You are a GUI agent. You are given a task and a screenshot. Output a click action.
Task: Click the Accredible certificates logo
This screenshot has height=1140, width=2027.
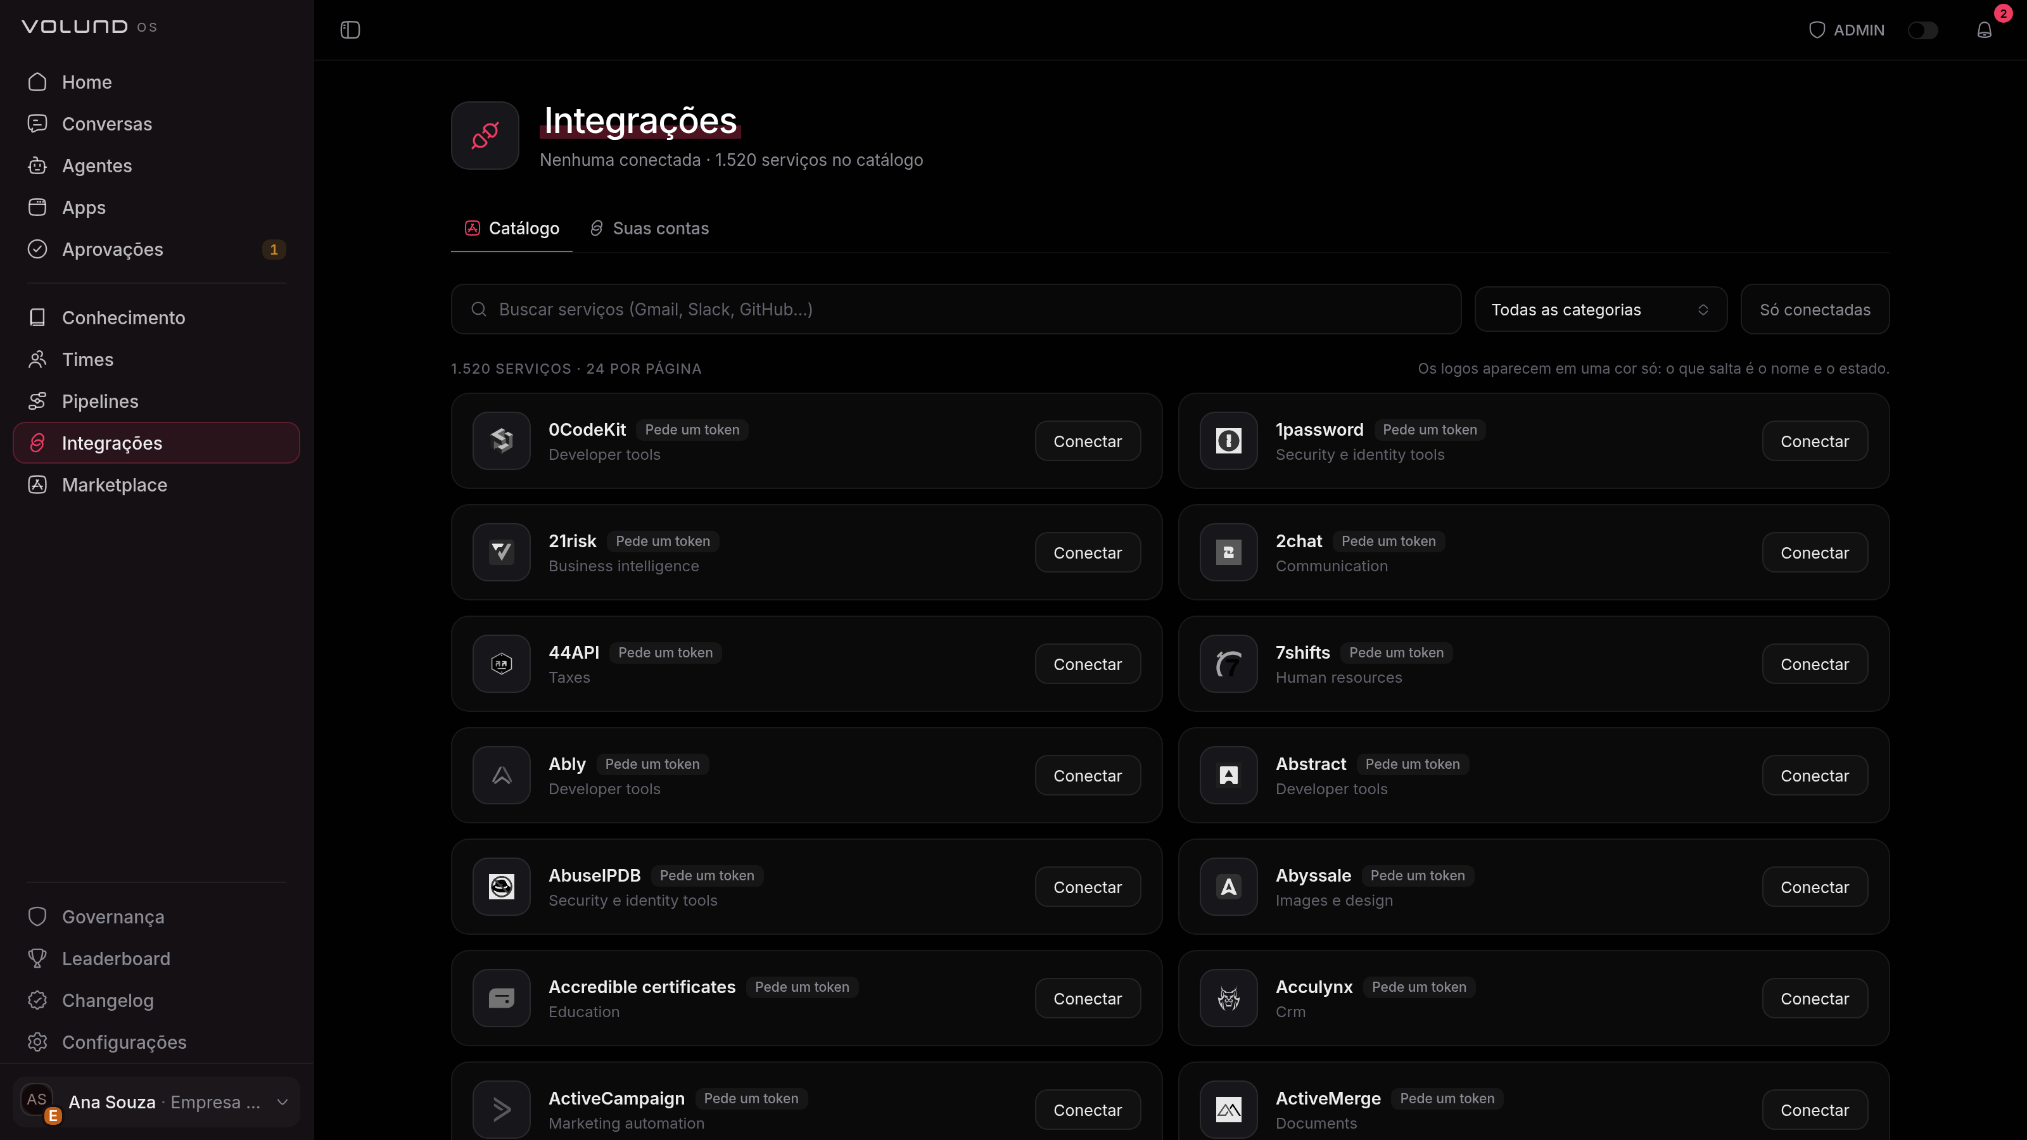tap(501, 998)
